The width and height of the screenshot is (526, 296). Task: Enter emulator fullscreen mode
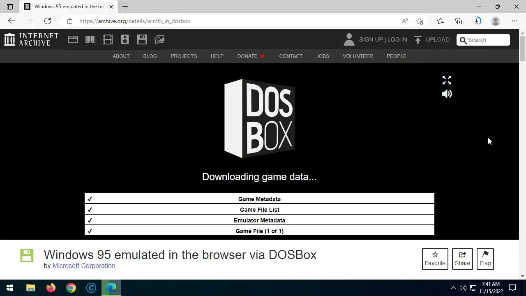pyautogui.click(x=447, y=80)
